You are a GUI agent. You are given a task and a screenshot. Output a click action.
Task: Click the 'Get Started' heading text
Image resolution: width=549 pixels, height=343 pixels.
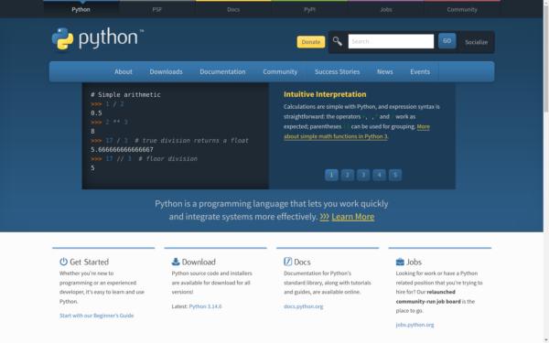click(89, 262)
